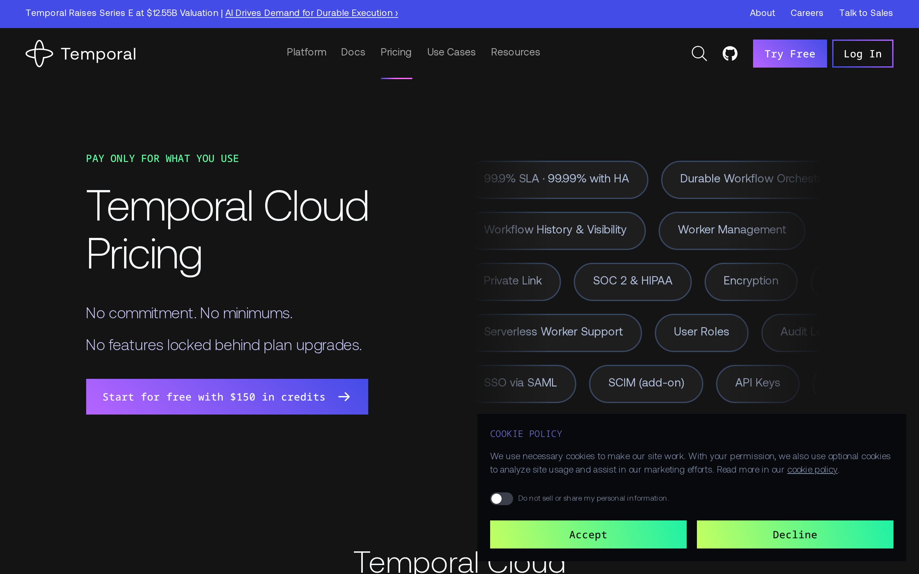The image size is (919, 574).
Task: Open the site search magnifier icon
Action: pos(699,54)
